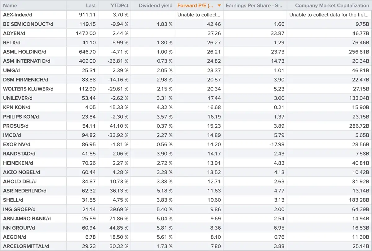Click ASML HOLDING market cap 256.81B
This screenshot has width=372, height=251.
point(359,52)
